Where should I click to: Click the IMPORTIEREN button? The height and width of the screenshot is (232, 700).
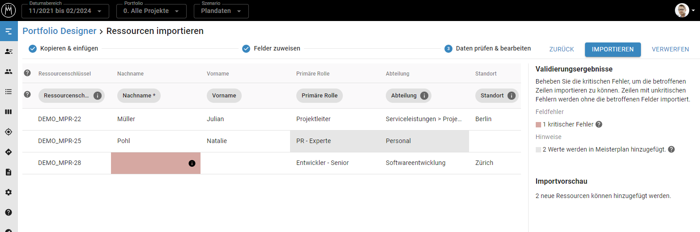coord(612,50)
